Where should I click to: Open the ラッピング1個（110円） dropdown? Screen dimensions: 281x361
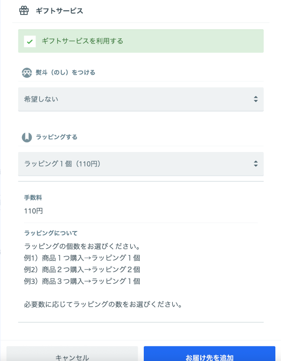(x=140, y=164)
